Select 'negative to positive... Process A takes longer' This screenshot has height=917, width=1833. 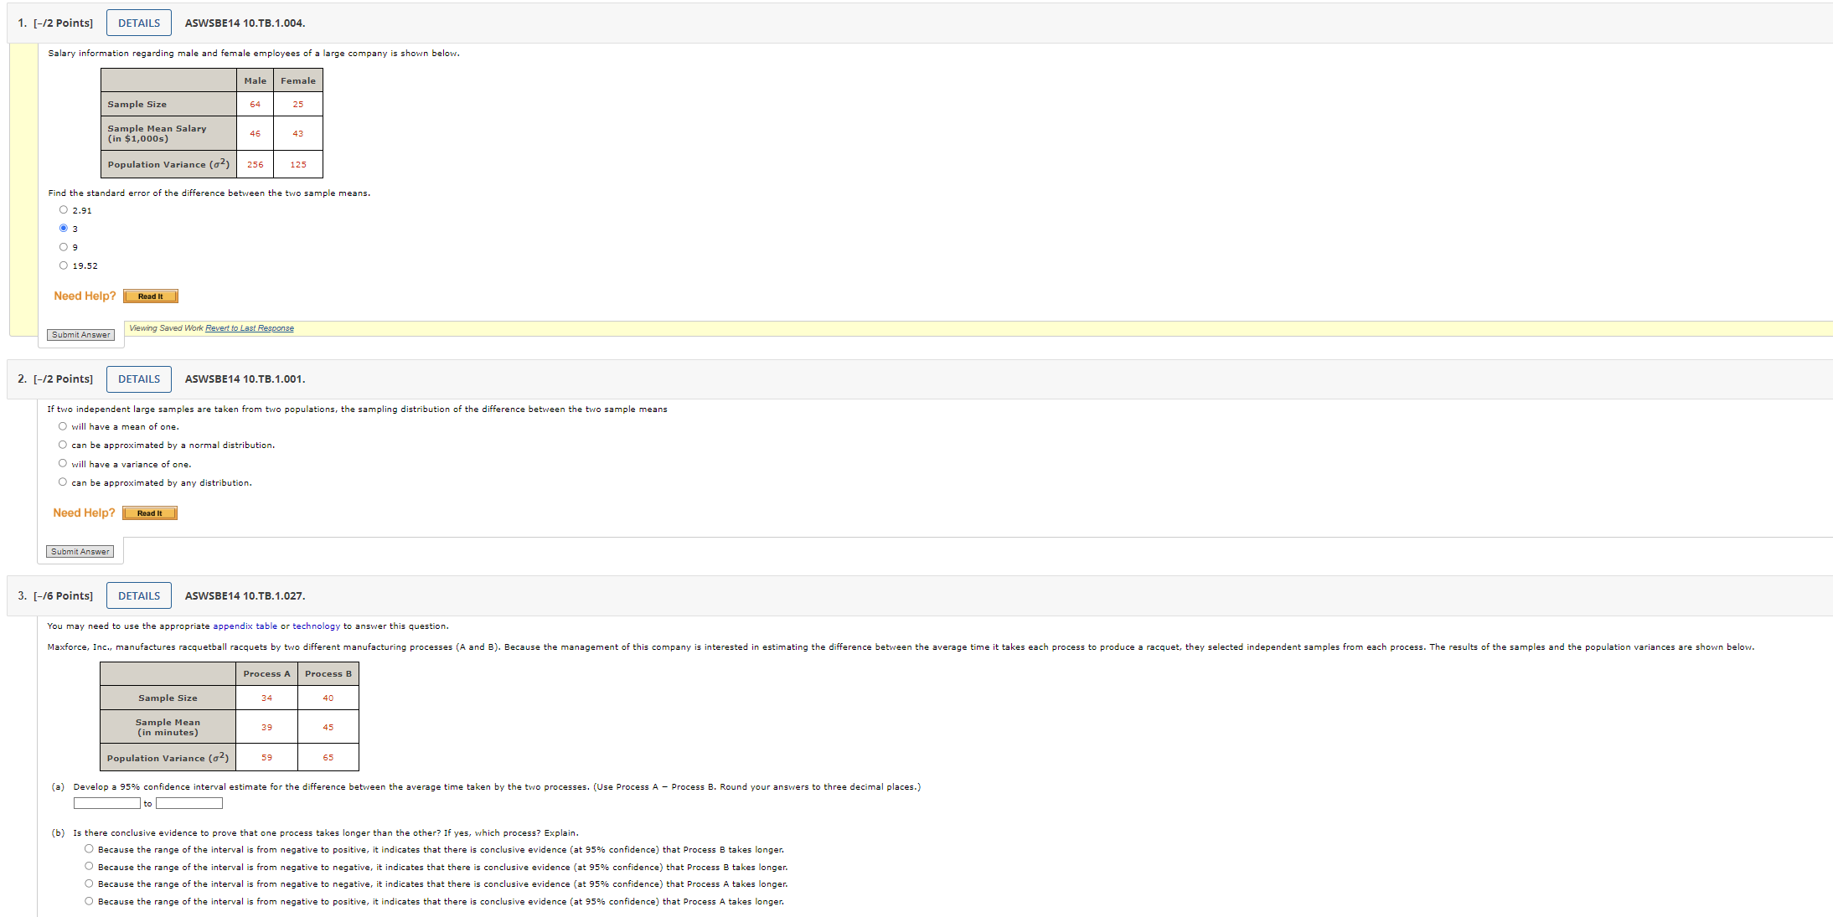(x=89, y=901)
